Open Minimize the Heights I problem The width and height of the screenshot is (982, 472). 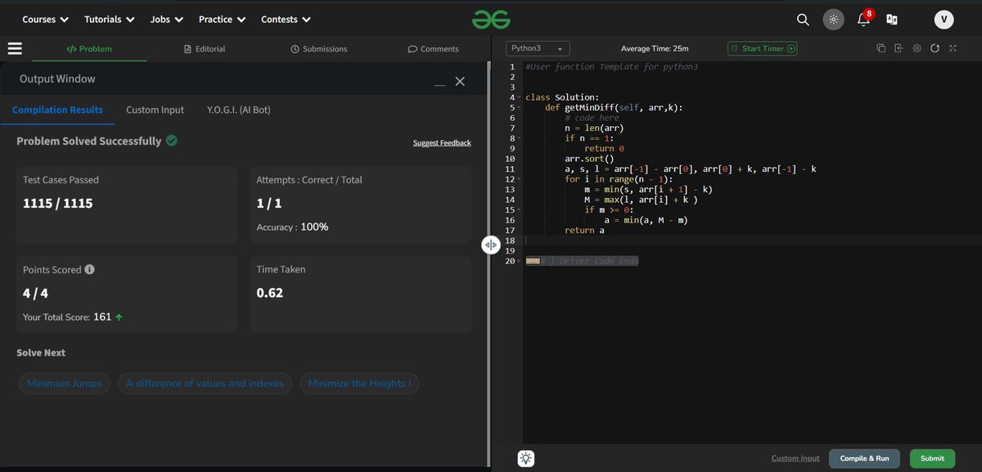tap(359, 384)
